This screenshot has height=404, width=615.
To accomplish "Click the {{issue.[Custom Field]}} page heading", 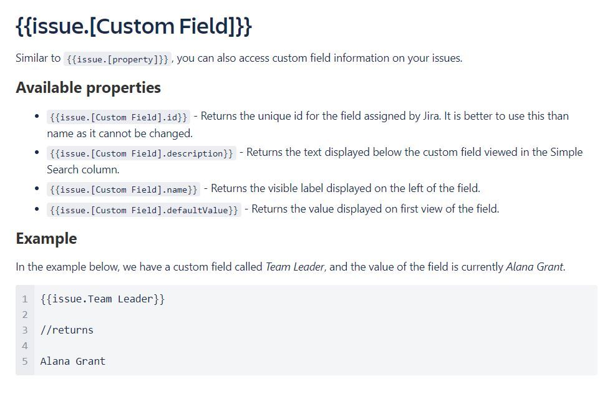I will click(133, 26).
